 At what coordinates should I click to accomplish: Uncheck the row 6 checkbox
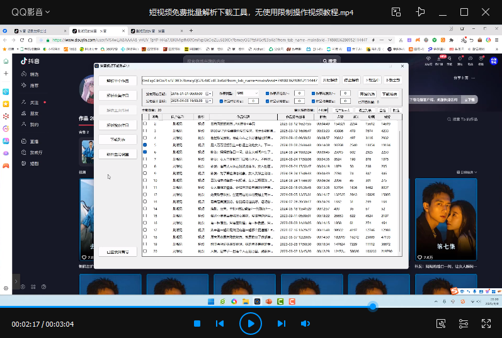tap(145, 152)
